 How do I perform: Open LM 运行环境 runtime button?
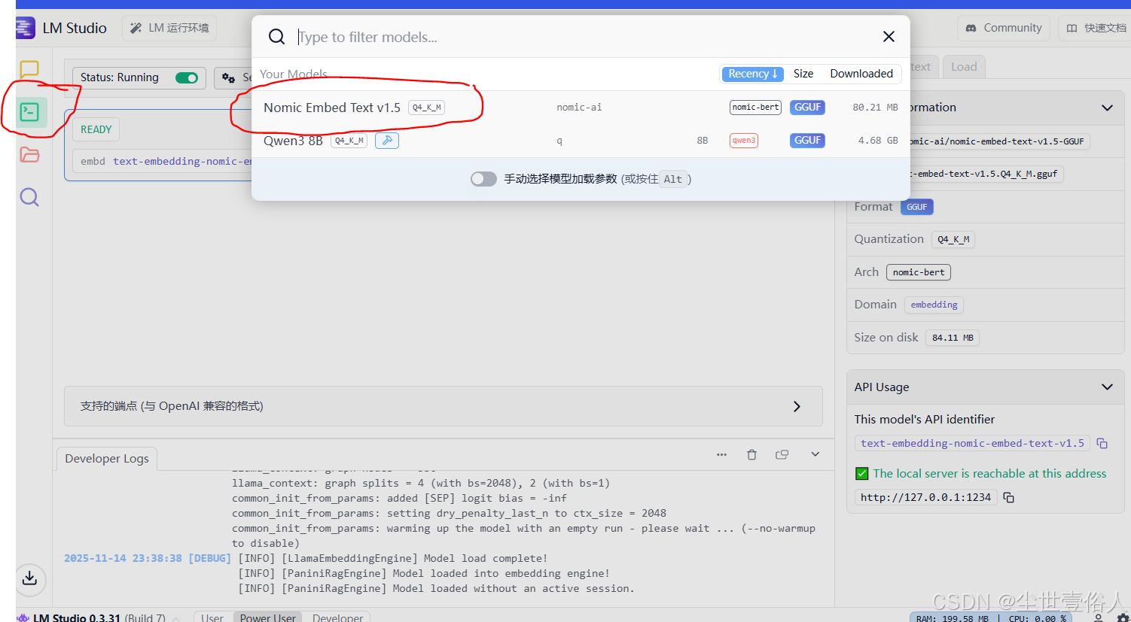tap(169, 28)
